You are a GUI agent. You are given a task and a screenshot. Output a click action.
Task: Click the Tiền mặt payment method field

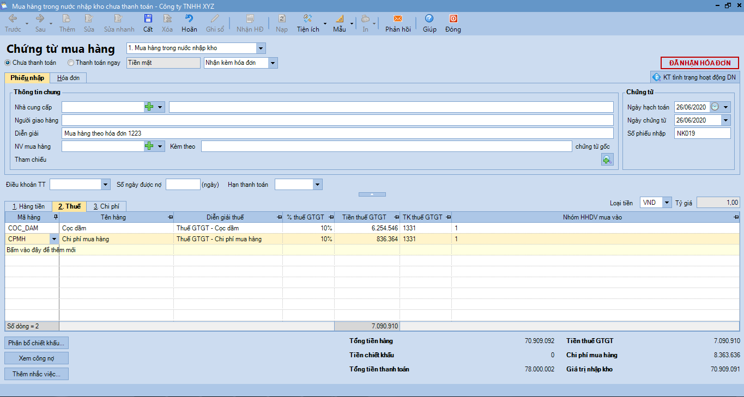click(164, 63)
